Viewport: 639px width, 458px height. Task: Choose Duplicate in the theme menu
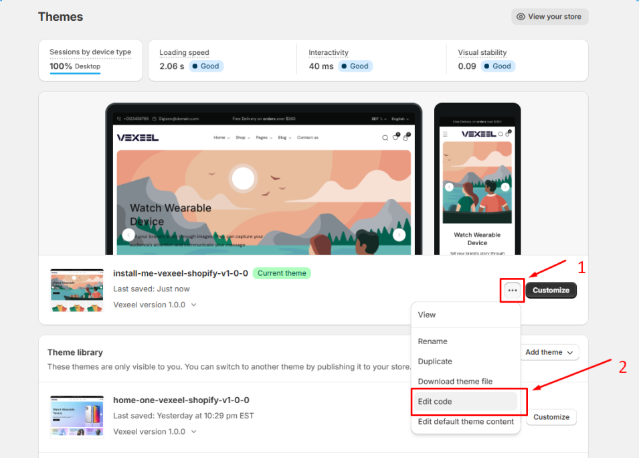(x=435, y=362)
